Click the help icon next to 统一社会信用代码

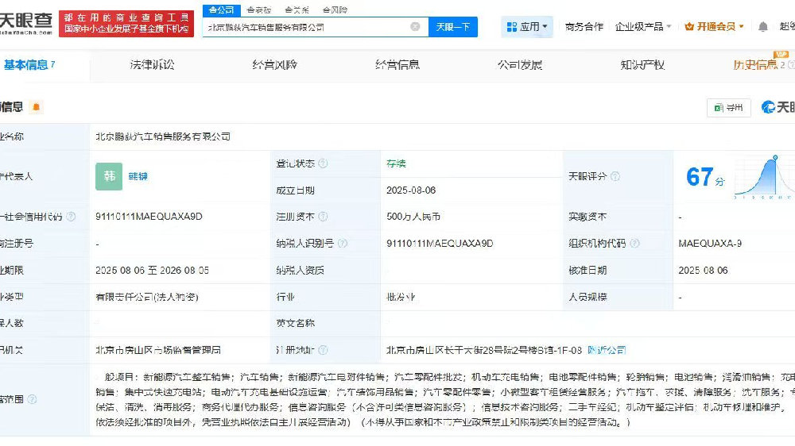[x=71, y=217]
